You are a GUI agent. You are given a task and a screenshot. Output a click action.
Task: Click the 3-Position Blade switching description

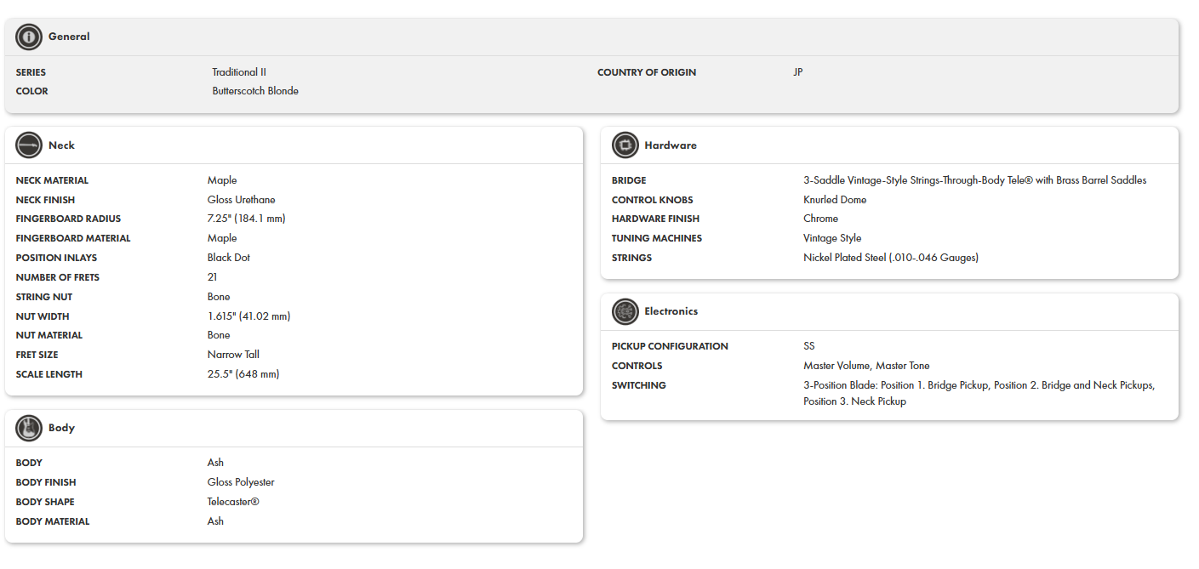click(978, 393)
